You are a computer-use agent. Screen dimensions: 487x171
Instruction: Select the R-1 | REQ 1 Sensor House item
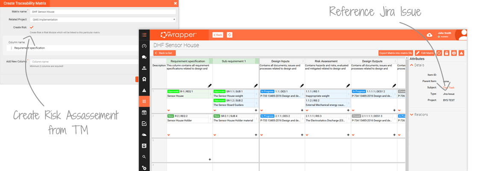pos(189,94)
